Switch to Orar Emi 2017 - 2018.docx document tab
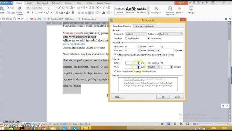The height and width of the screenshot is (131, 232). click(62, 19)
